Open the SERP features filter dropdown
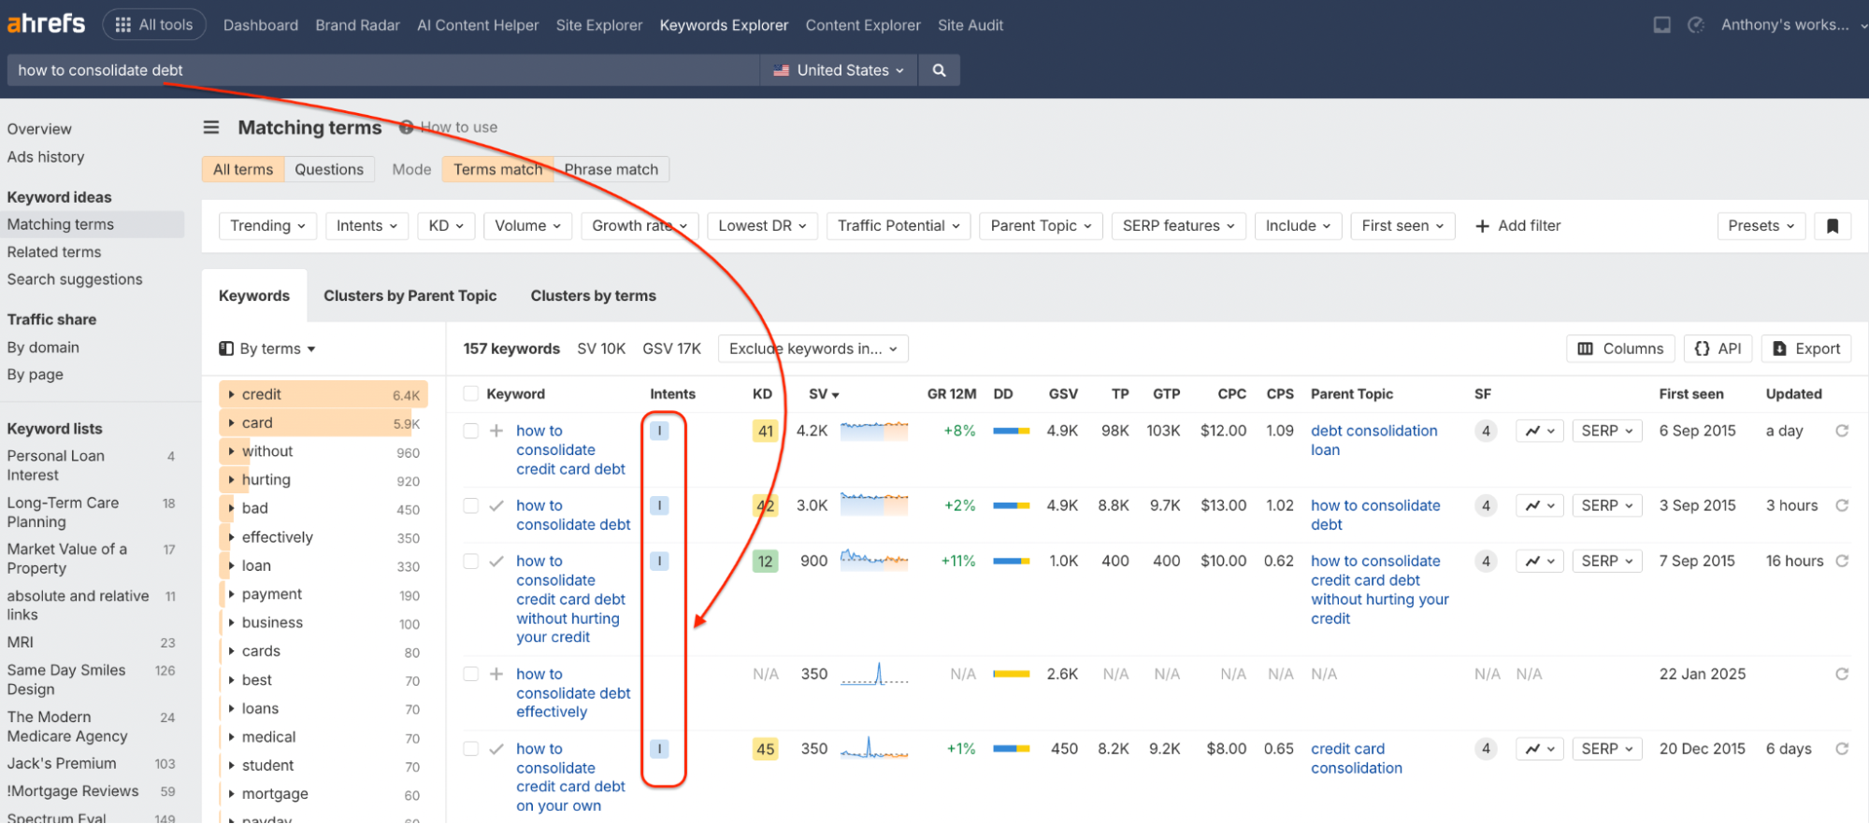 [x=1178, y=226]
